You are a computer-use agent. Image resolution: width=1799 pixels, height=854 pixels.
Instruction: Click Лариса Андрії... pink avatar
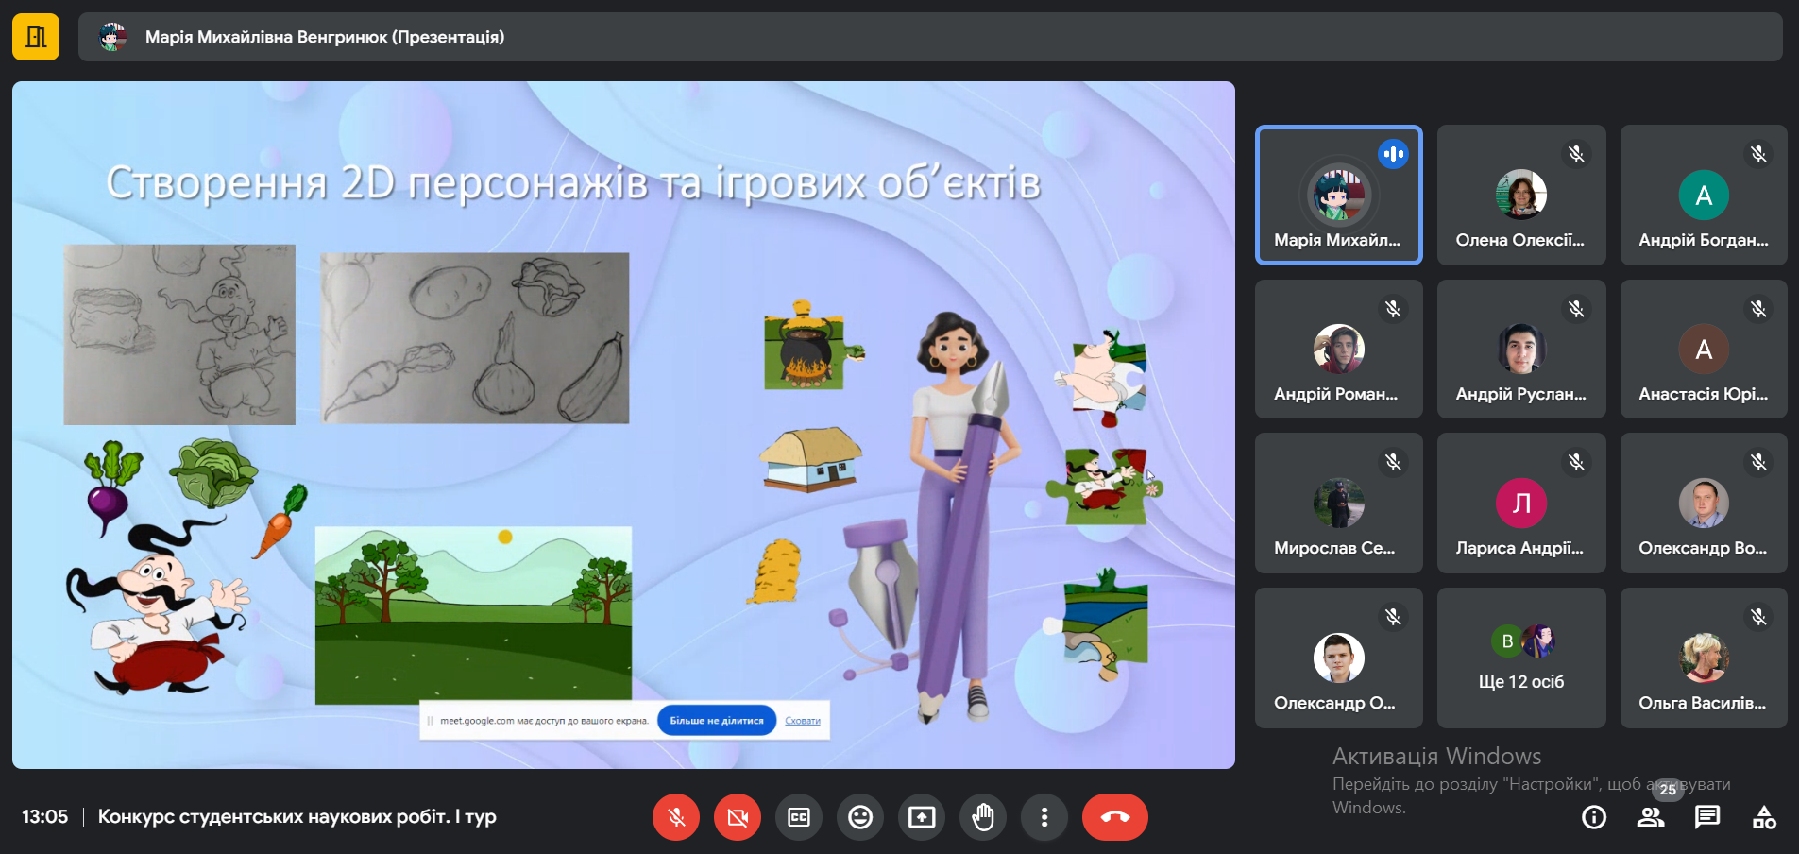[x=1521, y=503]
